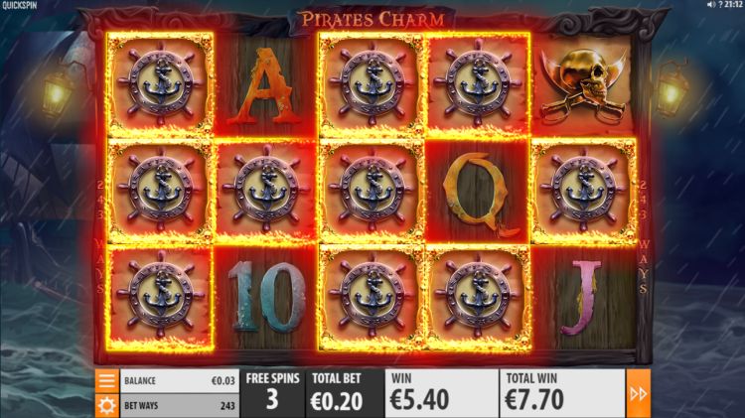Open the orange hamburger menu
The image size is (745, 418).
(106, 380)
